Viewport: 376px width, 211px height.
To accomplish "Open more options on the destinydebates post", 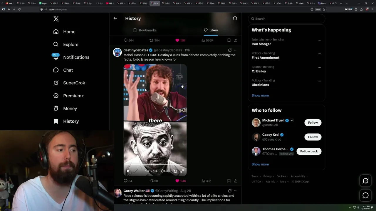I will [x=236, y=50].
